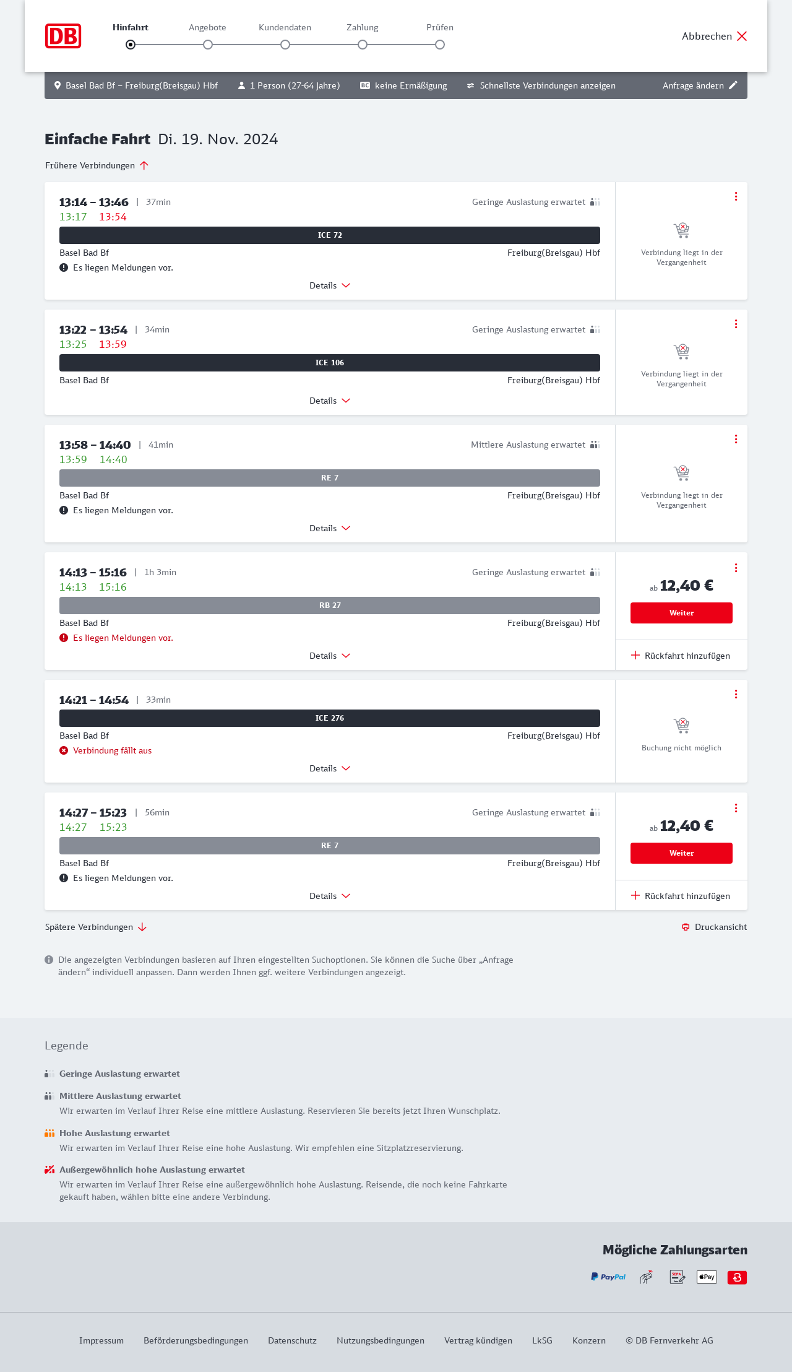792x1372 pixels.
Task: Expand Details for the cancelled ICE 276 connection
Action: [330, 768]
